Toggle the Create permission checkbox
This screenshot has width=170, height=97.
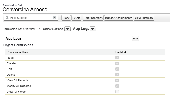(117, 63)
